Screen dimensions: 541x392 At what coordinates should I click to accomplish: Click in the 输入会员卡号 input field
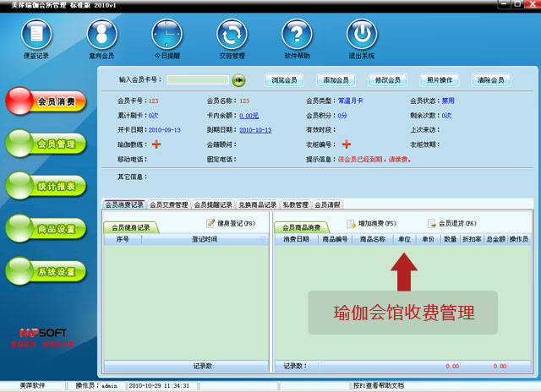point(198,80)
